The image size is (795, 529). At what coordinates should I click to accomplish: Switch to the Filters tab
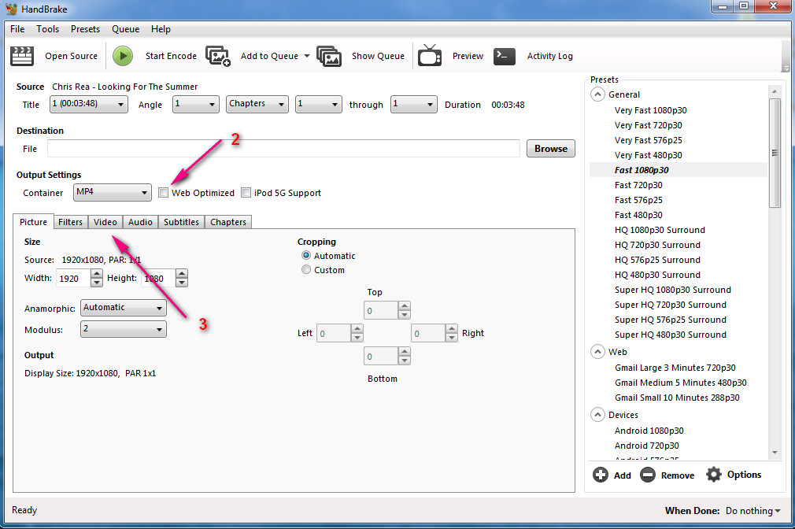pyautogui.click(x=71, y=222)
